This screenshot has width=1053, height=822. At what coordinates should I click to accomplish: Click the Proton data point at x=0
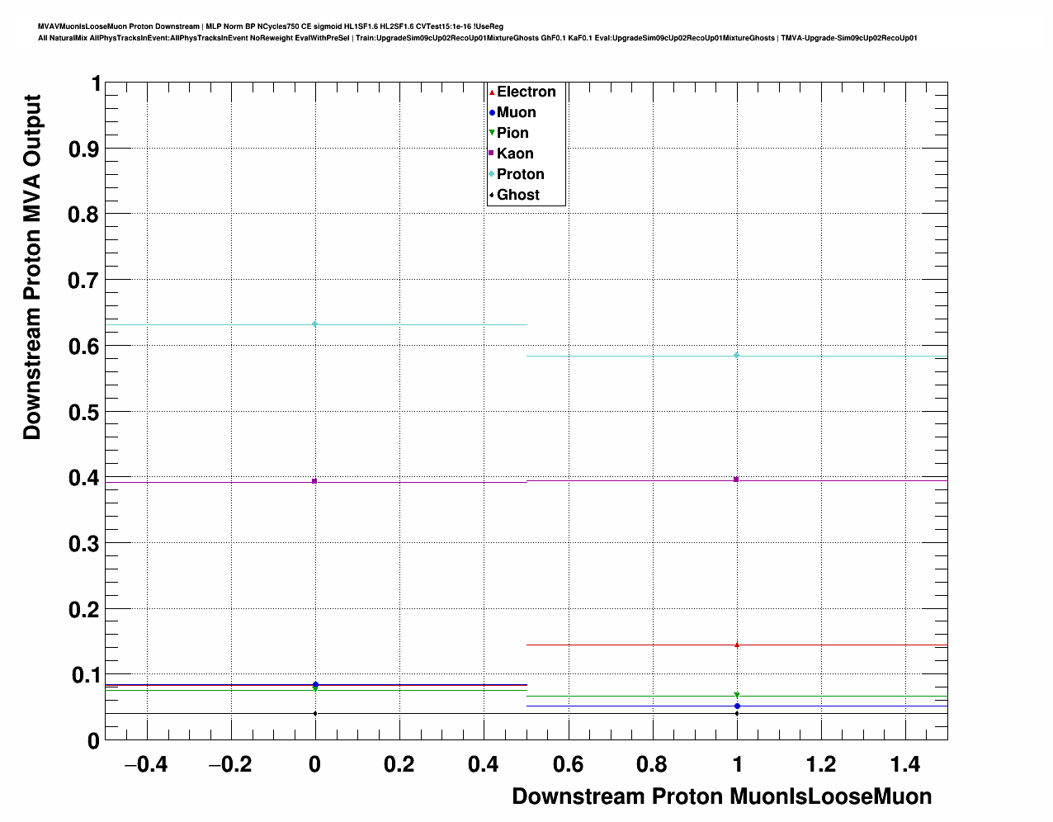click(x=315, y=324)
